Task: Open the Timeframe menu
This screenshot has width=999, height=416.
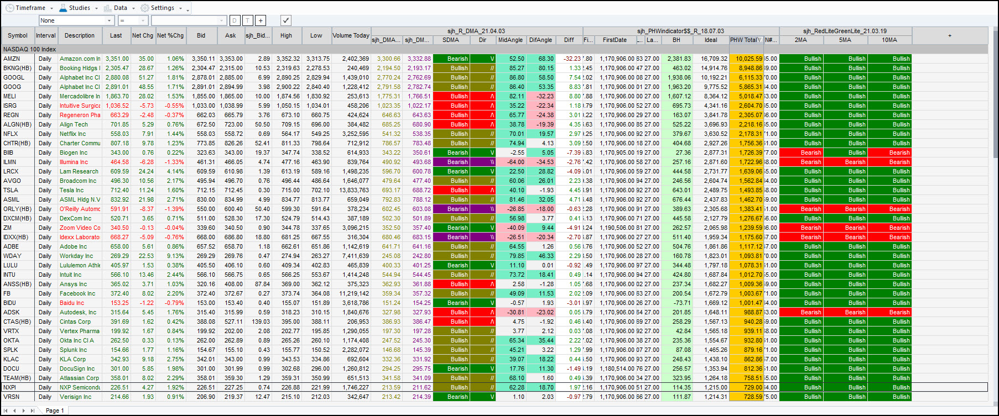Action: 30,8
